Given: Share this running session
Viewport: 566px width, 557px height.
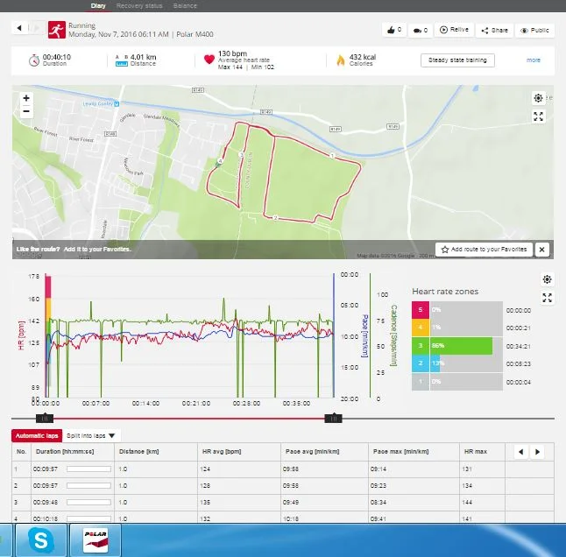Looking at the screenshot, I should pyautogui.click(x=494, y=31).
